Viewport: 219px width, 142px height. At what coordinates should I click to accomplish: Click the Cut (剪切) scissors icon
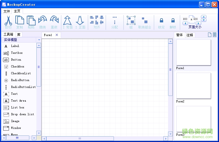[x=8, y=20]
